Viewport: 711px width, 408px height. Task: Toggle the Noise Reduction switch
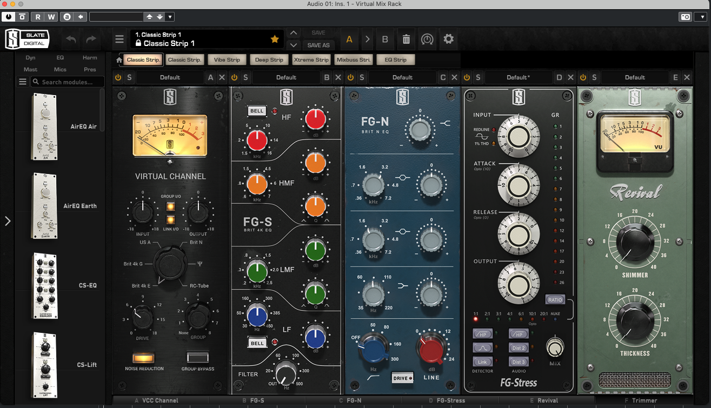pyautogui.click(x=143, y=358)
